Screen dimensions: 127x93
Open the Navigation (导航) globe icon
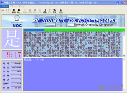point(55,11)
